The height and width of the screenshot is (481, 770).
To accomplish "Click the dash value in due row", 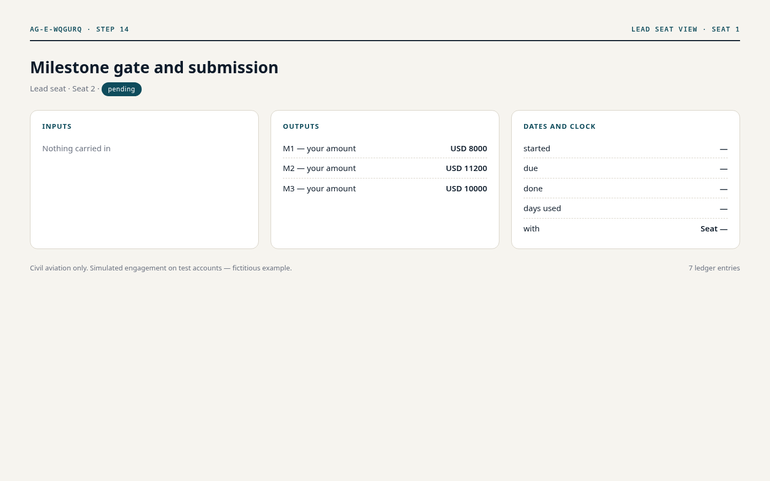I will 723,169.
